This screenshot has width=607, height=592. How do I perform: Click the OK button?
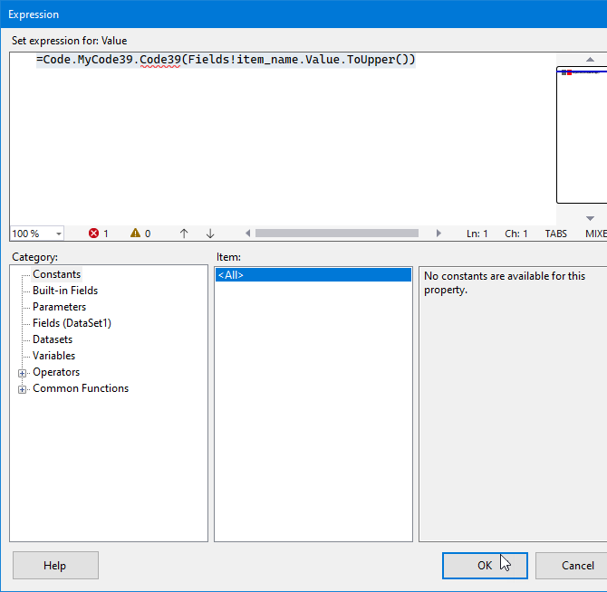tap(485, 566)
